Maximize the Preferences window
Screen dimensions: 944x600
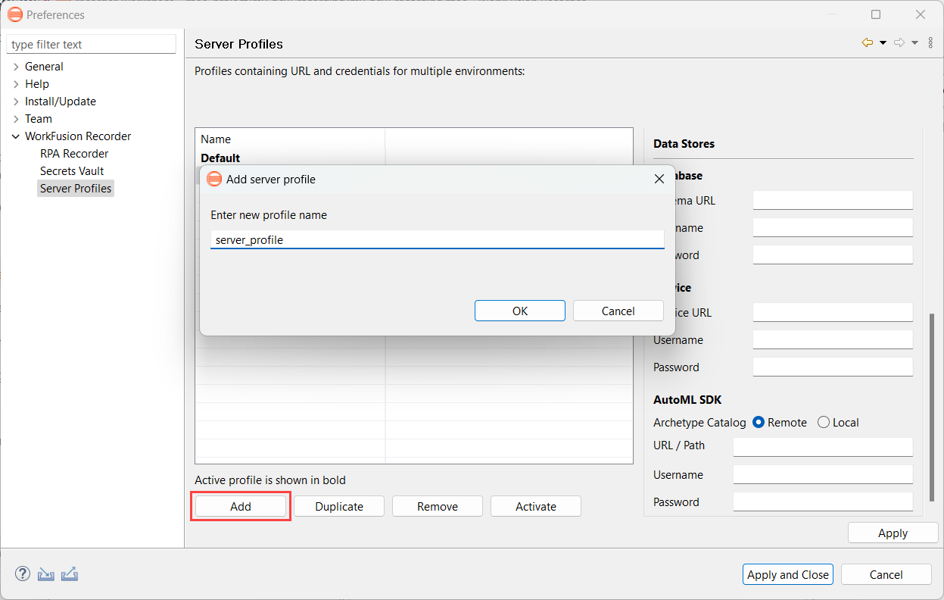pos(876,14)
